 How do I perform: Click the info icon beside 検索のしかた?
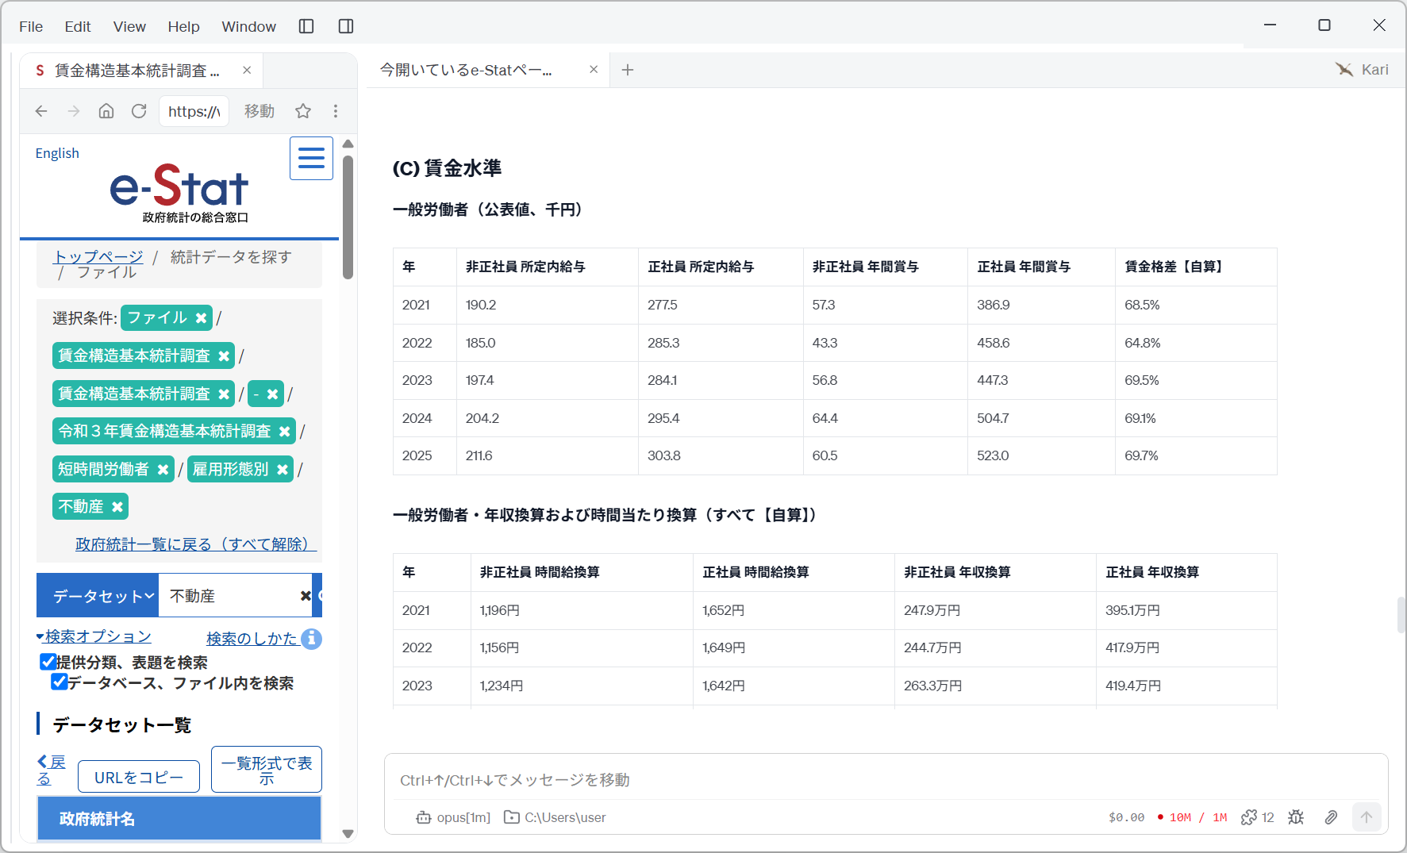(312, 639)
